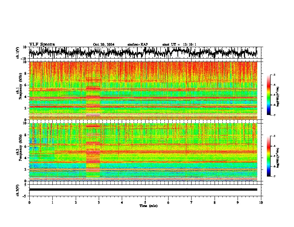
Task: Select the "start UT = 12:10: 1" text
Action: coord(179,45)
